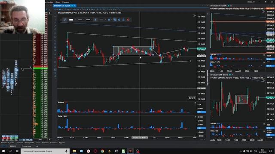Switch to the Стопы bottom tab
The image size is (275, 154).
pyautogui.click(x=38, y=143)
